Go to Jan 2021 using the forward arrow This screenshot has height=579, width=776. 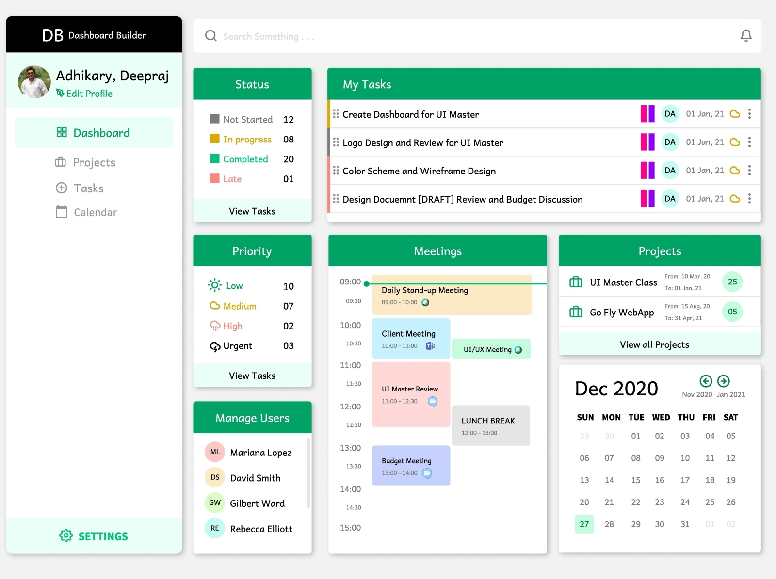[x=724, y=382]
